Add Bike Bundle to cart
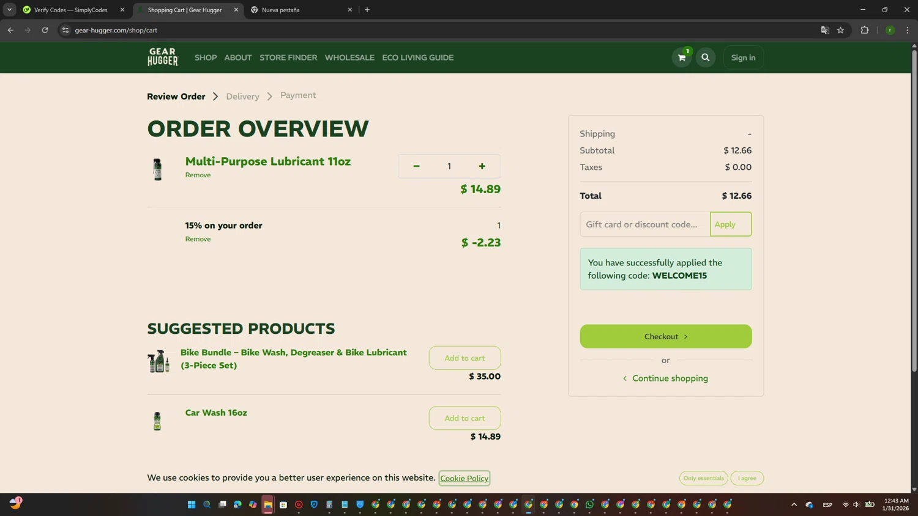Image resolution: width=918 pixels, height=516 pixels. point(465,358)
